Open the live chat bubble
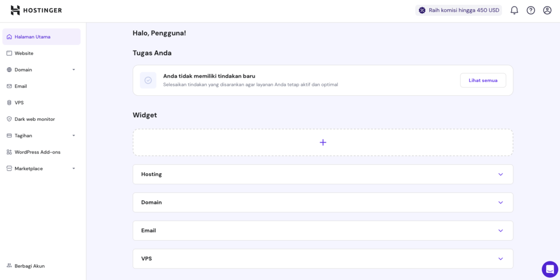Screen dimensions: 560x280 pos(550,269)
